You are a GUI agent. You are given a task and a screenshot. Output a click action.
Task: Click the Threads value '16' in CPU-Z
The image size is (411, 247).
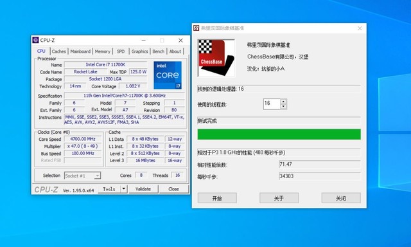pos(177,175)
